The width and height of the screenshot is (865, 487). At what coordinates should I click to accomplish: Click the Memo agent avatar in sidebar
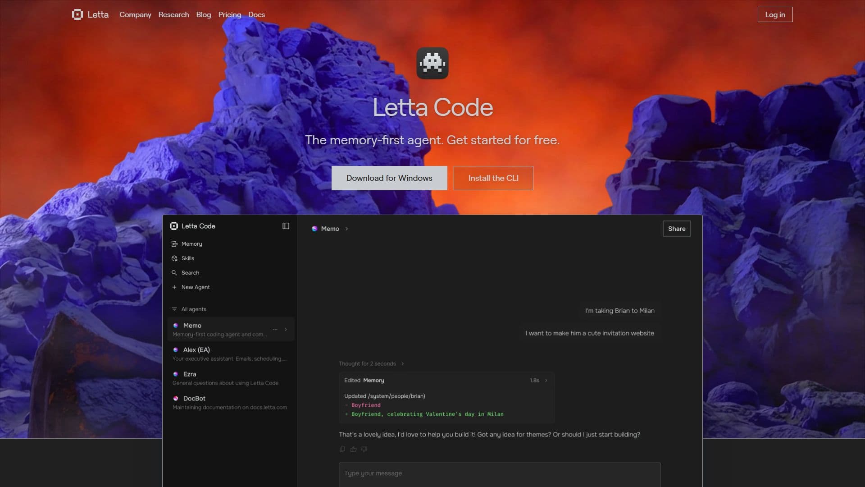coord(176,326)
